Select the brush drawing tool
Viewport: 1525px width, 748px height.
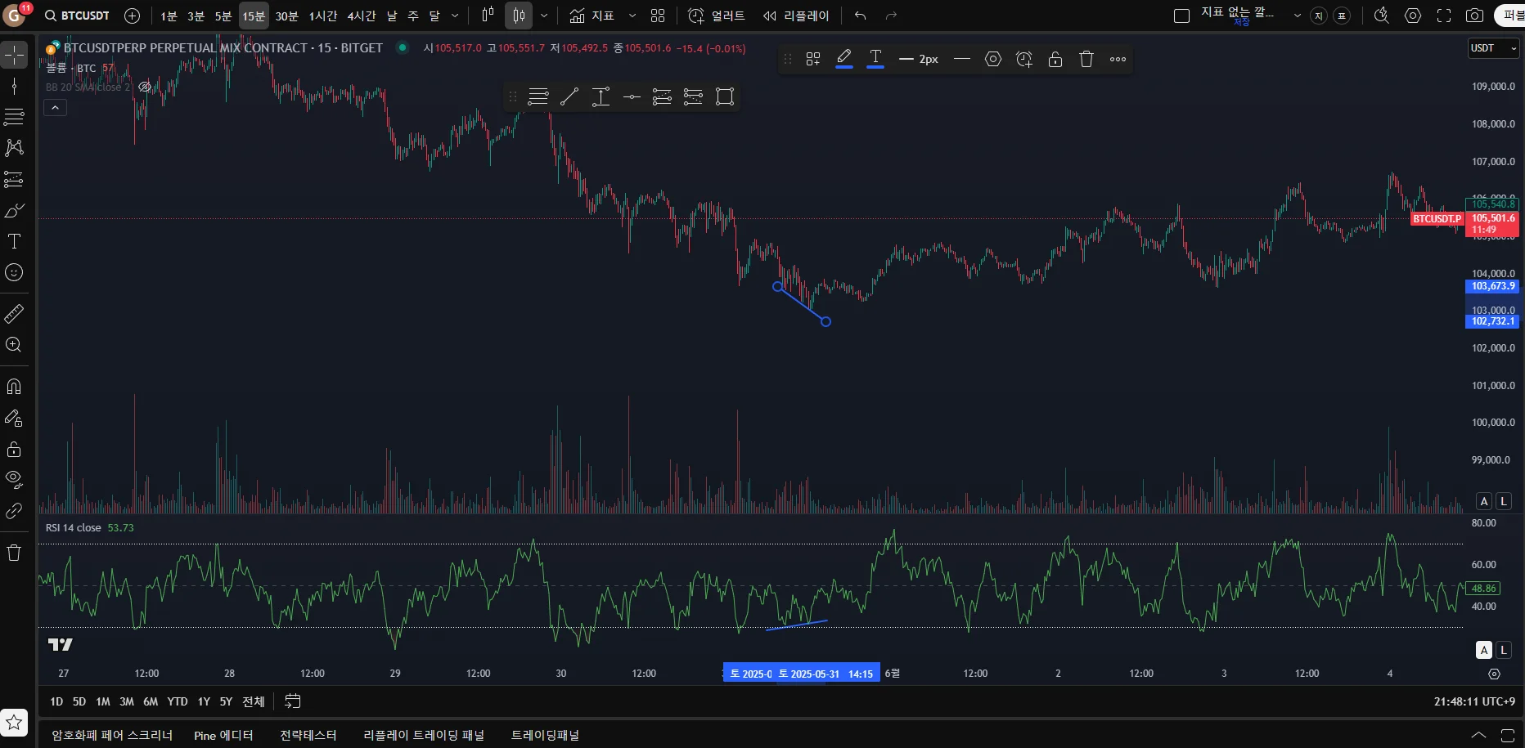point(14,210)
